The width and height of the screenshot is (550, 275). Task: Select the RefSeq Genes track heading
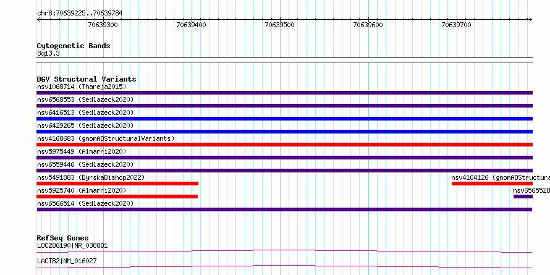pos(62,238)
